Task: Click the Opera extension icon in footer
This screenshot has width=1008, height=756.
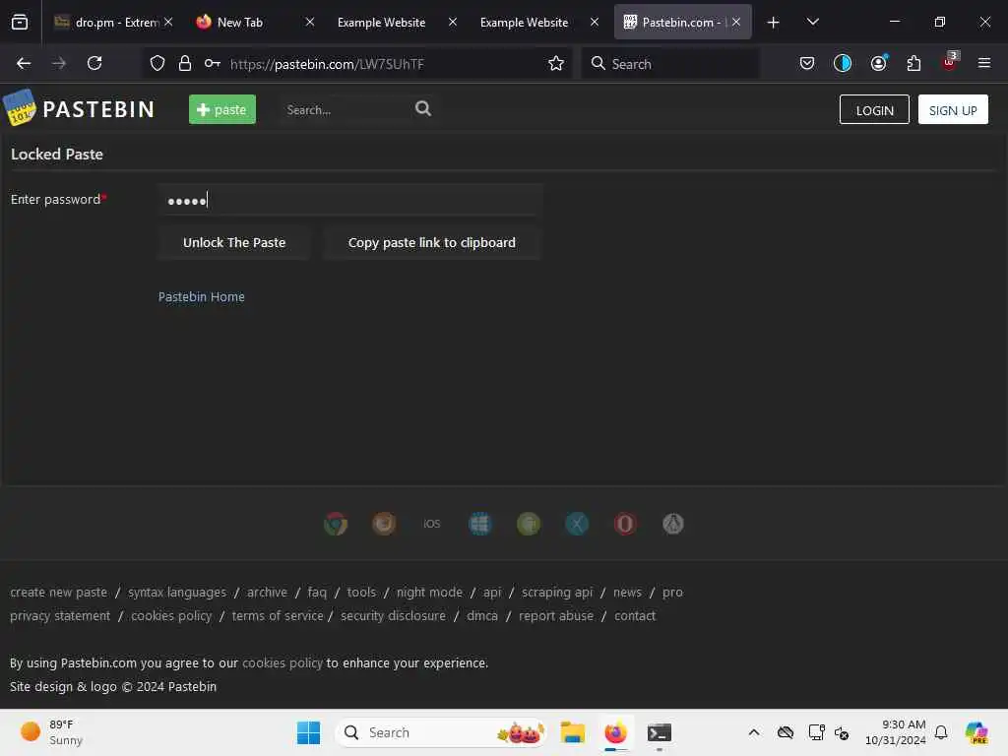Action: [625, 524]
